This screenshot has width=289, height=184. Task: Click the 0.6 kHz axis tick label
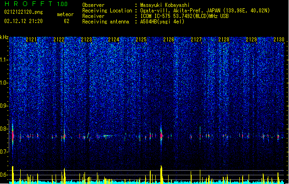pyautogui.click(x=4, y=175)
